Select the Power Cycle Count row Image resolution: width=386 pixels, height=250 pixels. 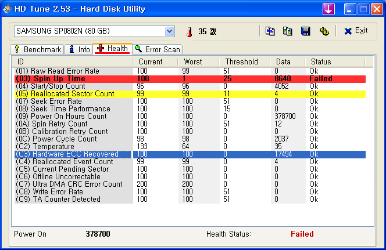coord(190,139)
